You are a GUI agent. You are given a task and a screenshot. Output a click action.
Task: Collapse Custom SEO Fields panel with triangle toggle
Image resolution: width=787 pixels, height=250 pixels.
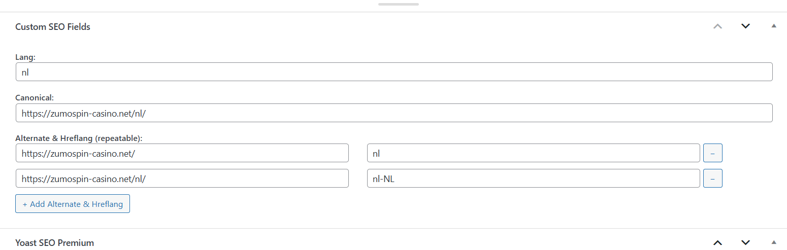[x=774, y=26]
